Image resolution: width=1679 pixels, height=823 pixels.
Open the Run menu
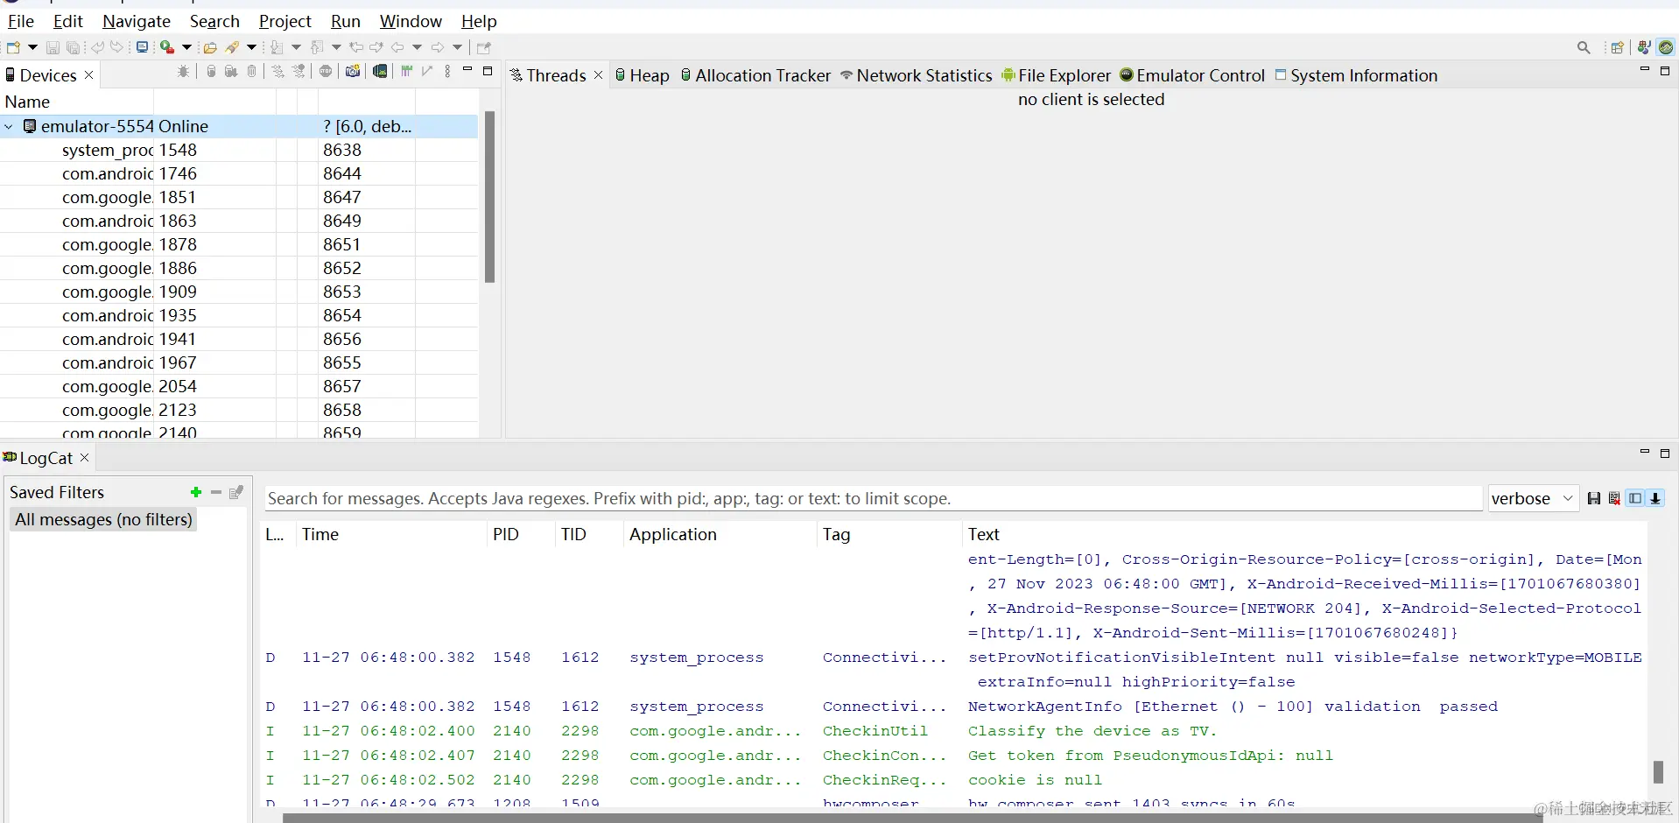click(346, 21)
